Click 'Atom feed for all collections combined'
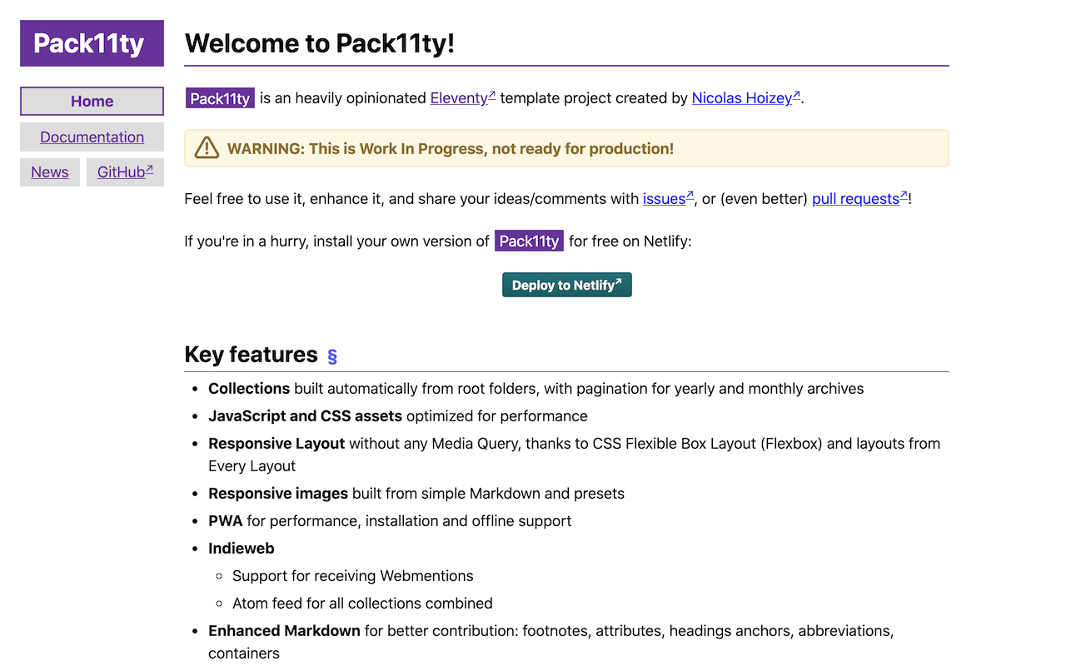The image size is (1066, 666). pos(362,604)
